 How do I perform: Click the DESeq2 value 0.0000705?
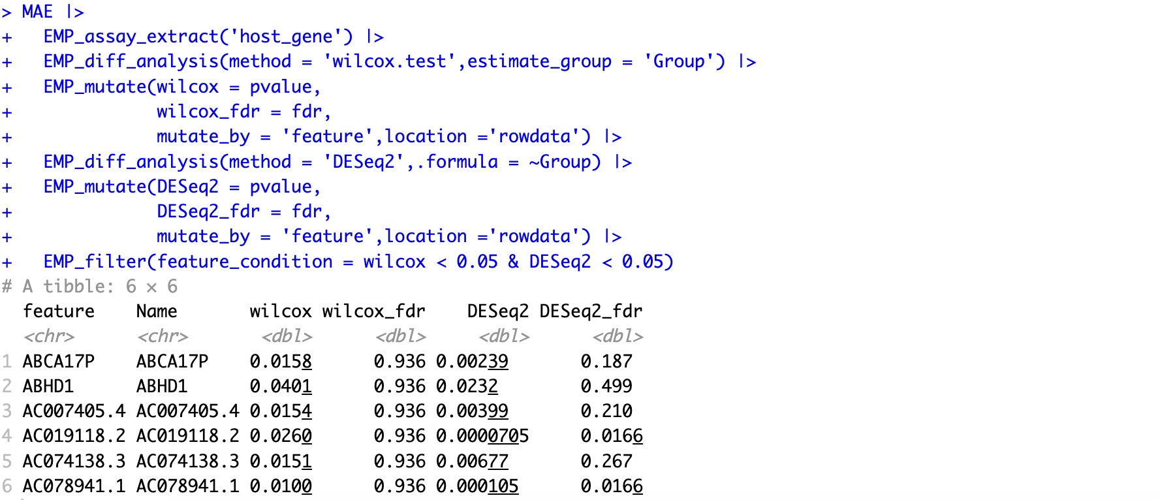tap(482, 436)
